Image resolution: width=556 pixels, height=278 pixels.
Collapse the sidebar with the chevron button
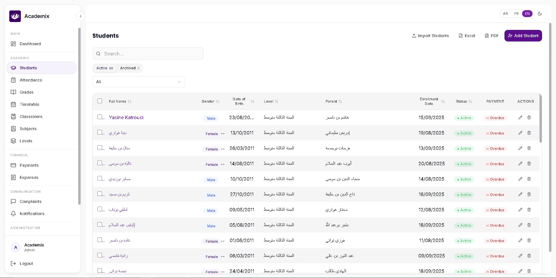(81, 16)
